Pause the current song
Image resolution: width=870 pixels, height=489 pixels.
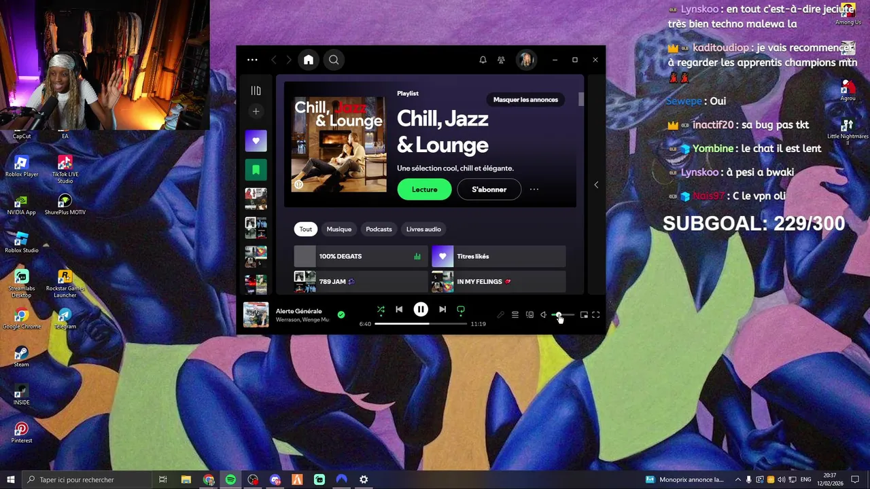(x=421, y=310)
